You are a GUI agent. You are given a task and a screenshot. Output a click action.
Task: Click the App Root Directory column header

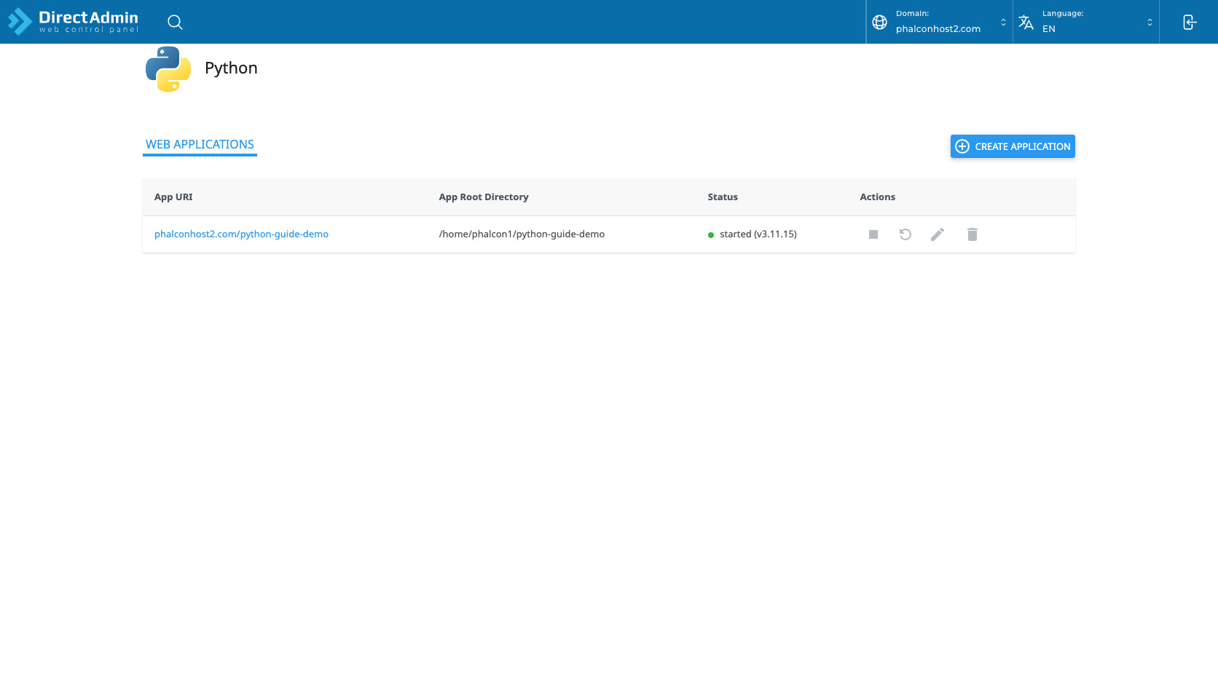(484, 197)
